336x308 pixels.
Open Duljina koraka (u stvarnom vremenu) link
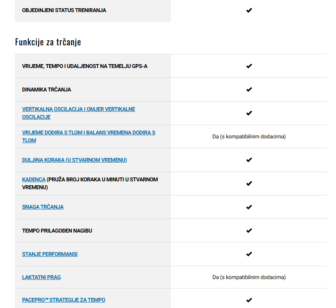tap(75, 160)
